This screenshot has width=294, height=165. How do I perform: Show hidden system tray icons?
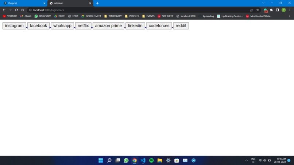click(246, 161)
